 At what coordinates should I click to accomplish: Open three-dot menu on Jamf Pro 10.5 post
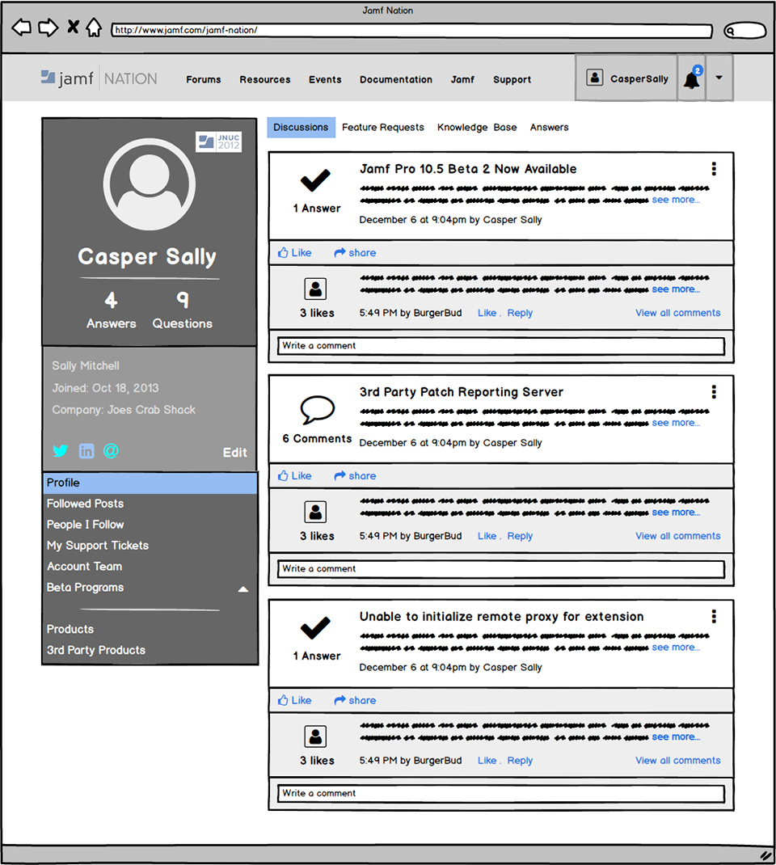(x=714, y=169)
